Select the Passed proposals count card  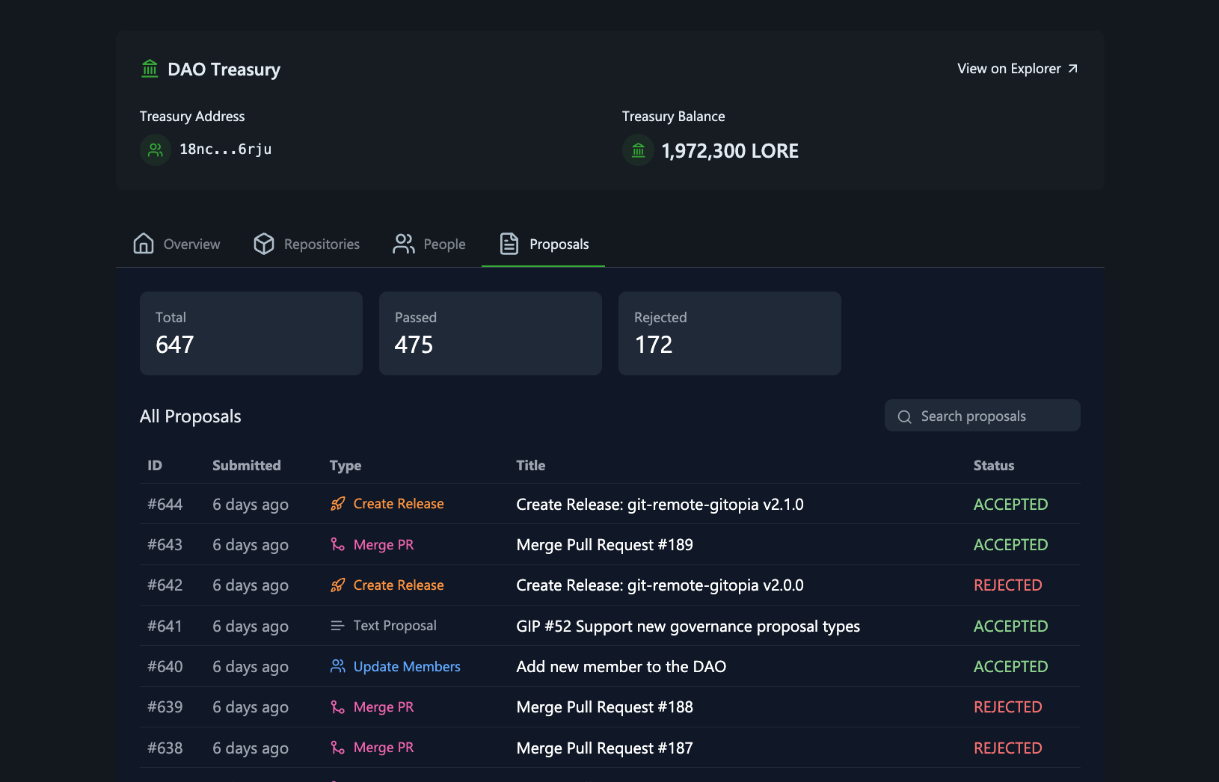490,333
